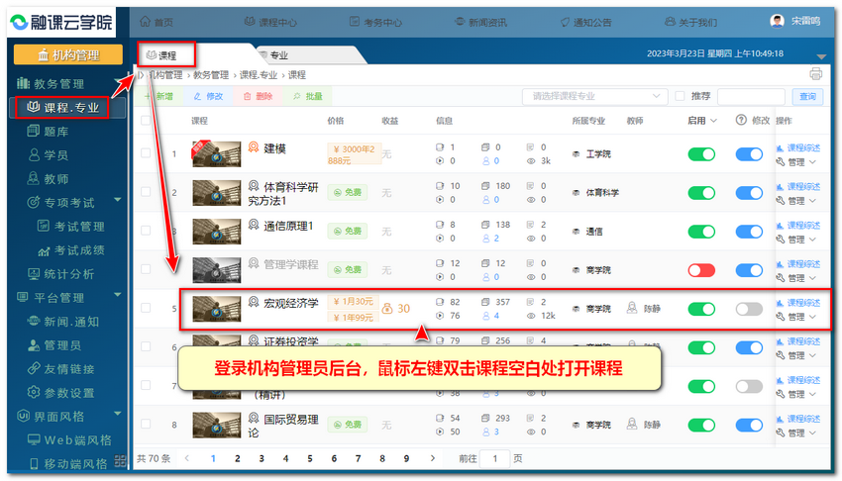Click the 查询 button
Screen dimensions: 842x481
pyautogui.click(x=807, y=97)
